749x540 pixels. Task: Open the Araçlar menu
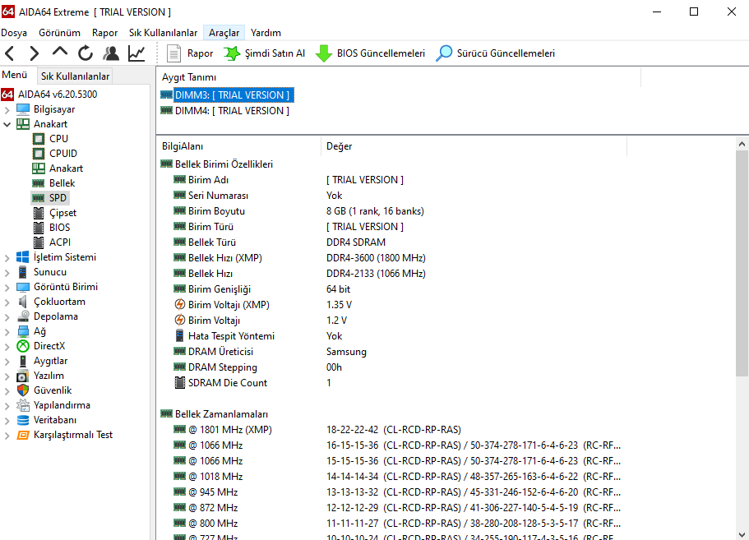tap(224, 33)
